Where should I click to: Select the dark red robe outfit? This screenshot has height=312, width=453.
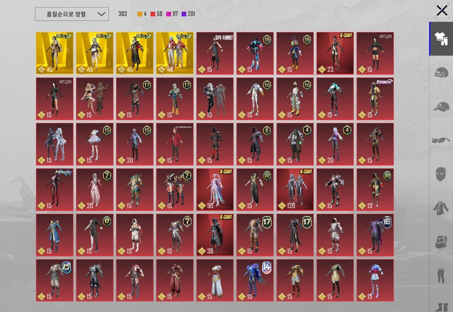(x=175, y=281)
